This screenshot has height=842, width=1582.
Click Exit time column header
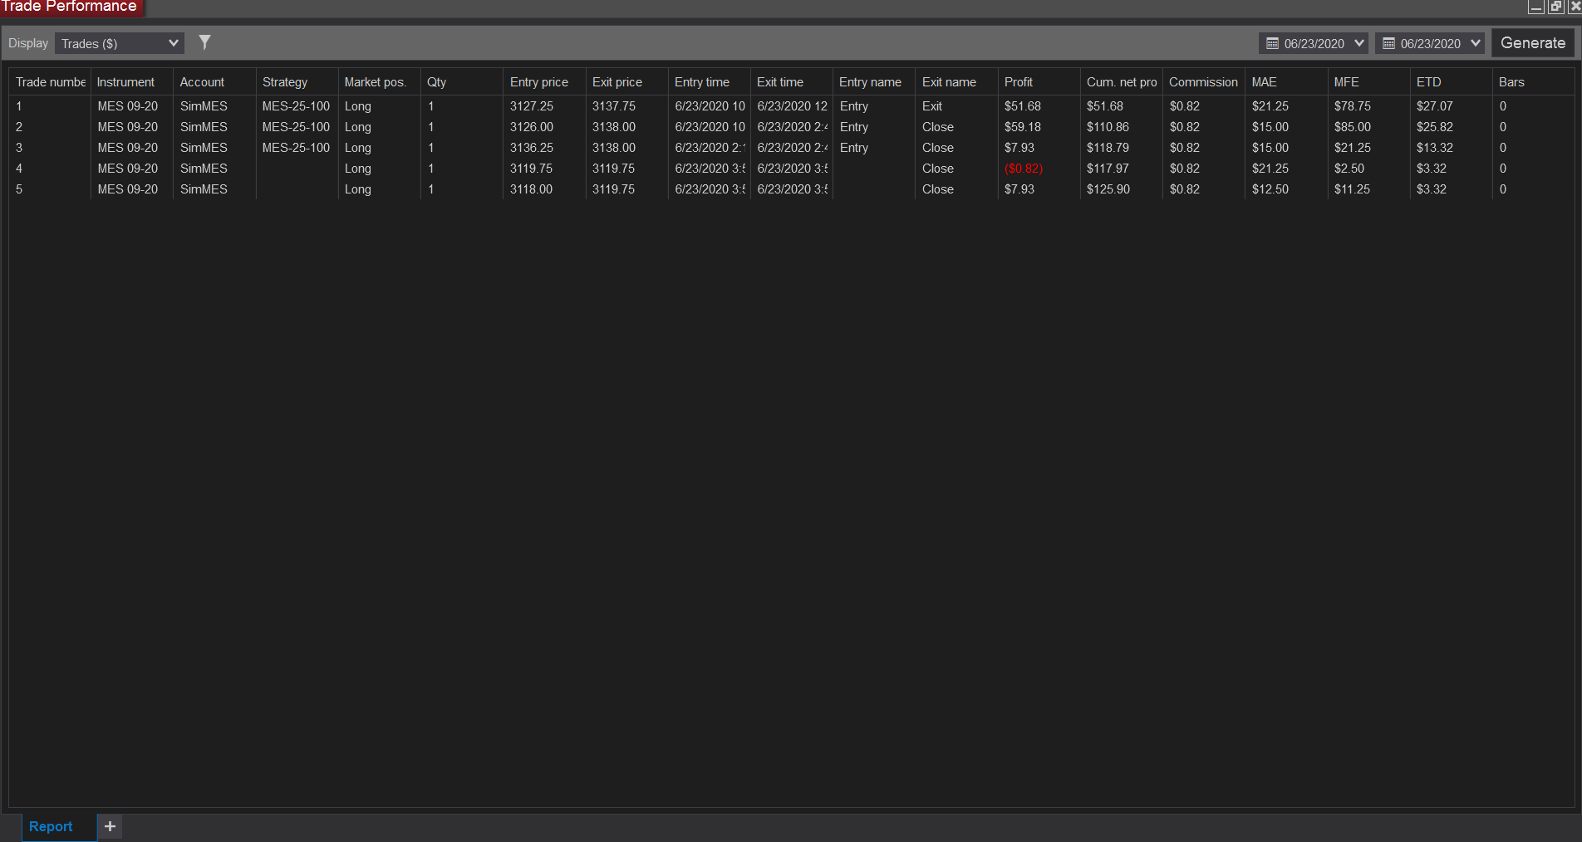click(x=790, y=82)
